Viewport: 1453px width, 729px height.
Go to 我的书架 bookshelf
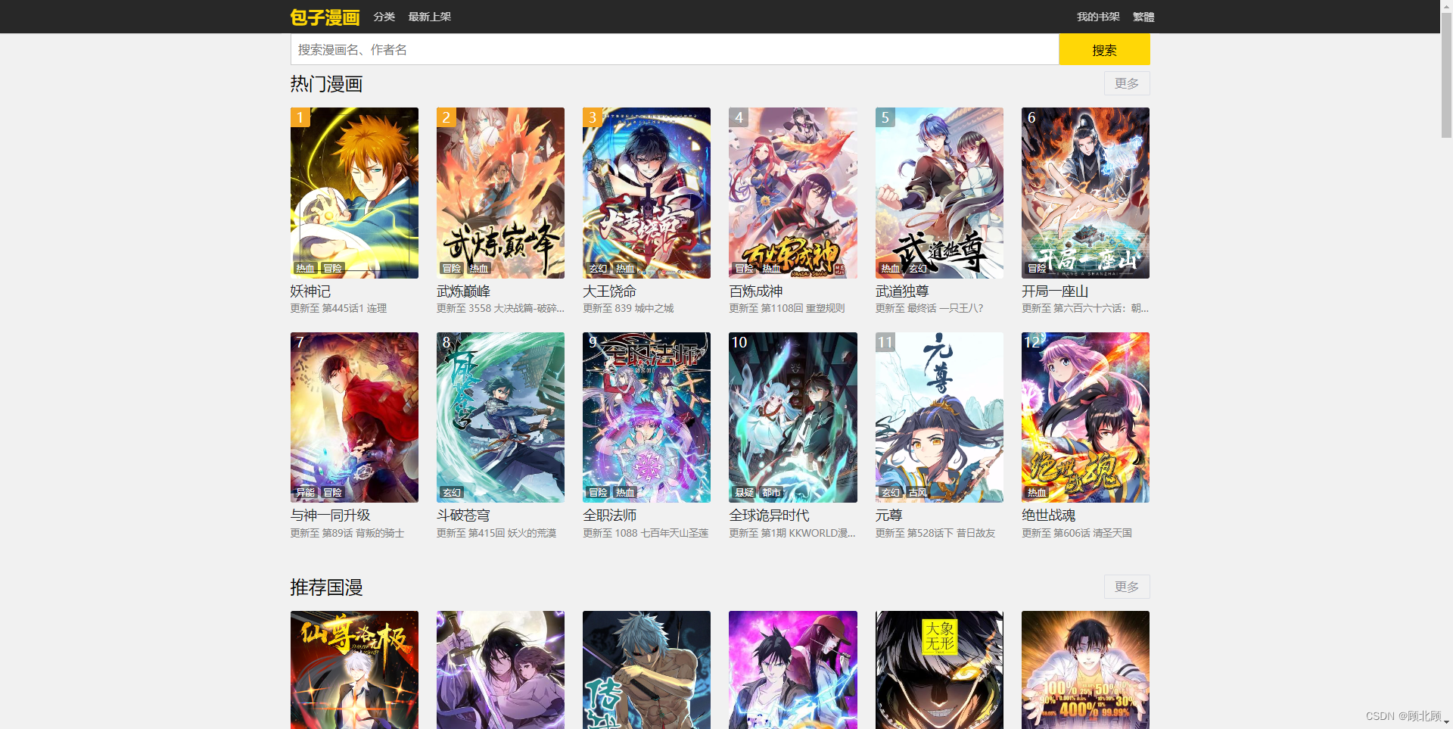click(1098, 17)
